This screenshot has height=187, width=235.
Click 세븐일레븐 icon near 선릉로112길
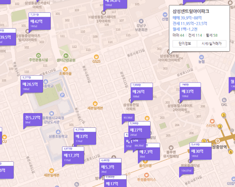(51, 171)
